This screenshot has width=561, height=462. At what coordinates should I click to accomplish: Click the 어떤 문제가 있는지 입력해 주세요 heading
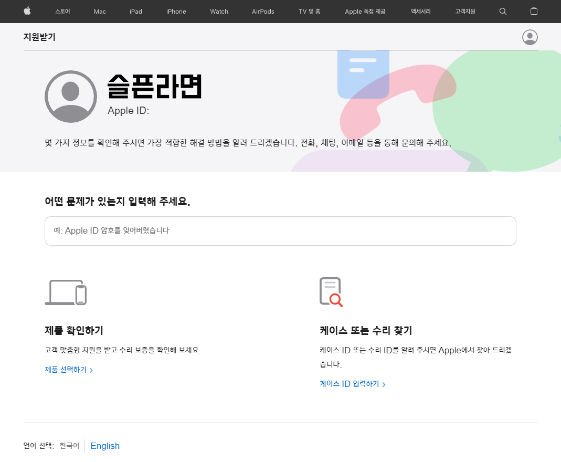pos(118,201)
